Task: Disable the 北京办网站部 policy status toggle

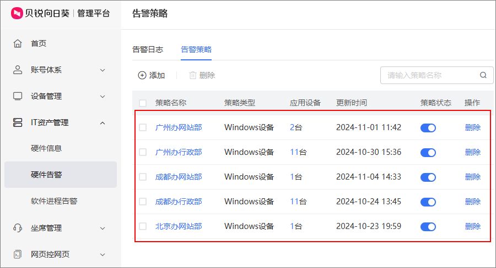Action: point(428,226)
